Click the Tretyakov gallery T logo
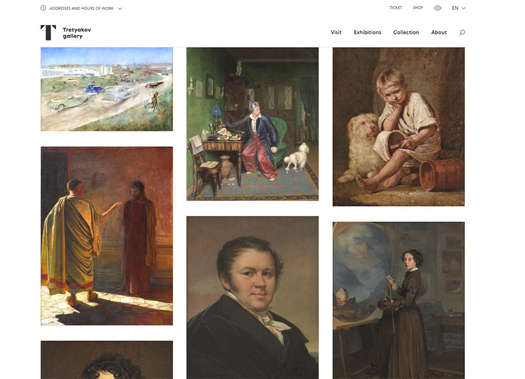 pos(48,33)
